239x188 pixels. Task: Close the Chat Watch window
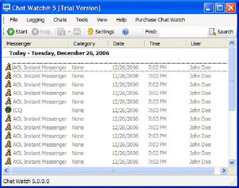coord(231,8)
